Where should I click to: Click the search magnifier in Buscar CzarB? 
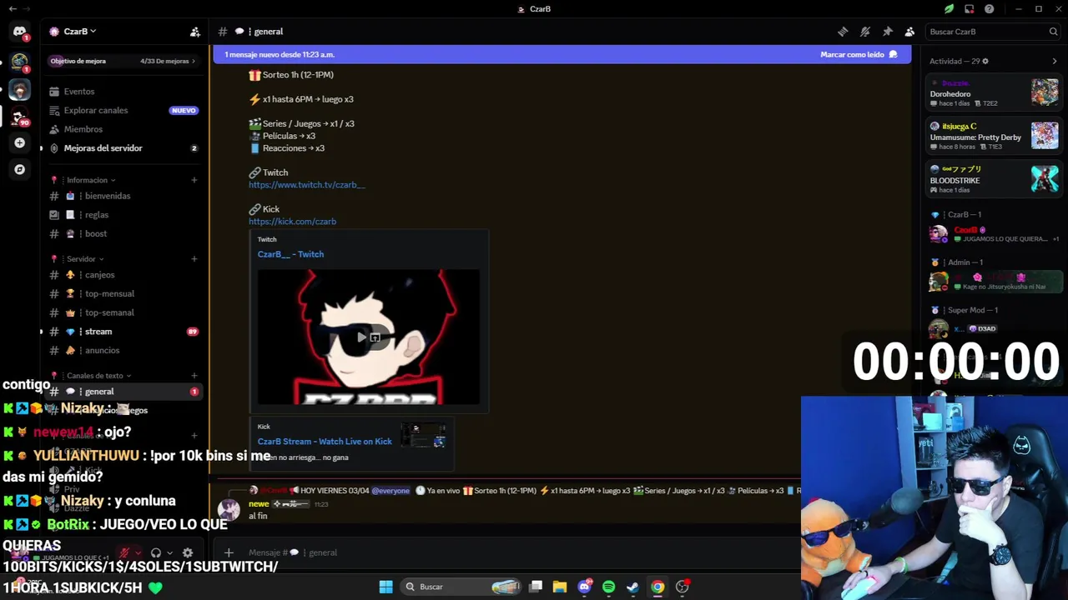(x=1053, y=32)
